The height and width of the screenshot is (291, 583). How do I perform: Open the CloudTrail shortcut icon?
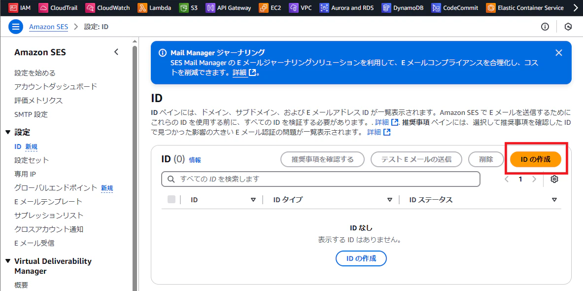(43, 7)
